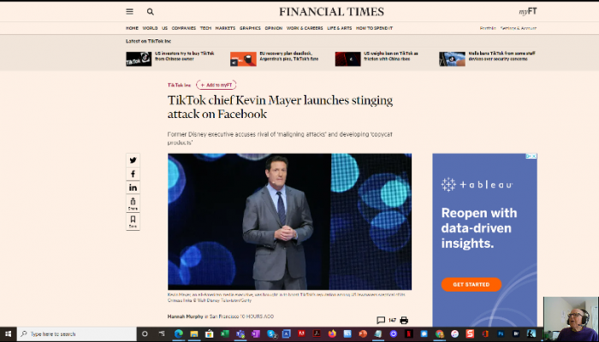
Task: Click the Cortana circle icon on taskbar
Action: [x=145, y=334]
